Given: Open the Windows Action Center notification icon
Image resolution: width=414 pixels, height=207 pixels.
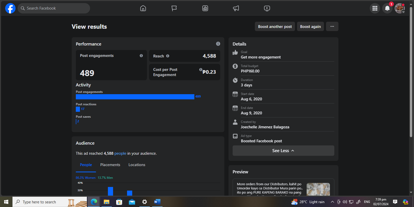Looking at the screenshot, I should pyautogui.click(x=395, y=202).
